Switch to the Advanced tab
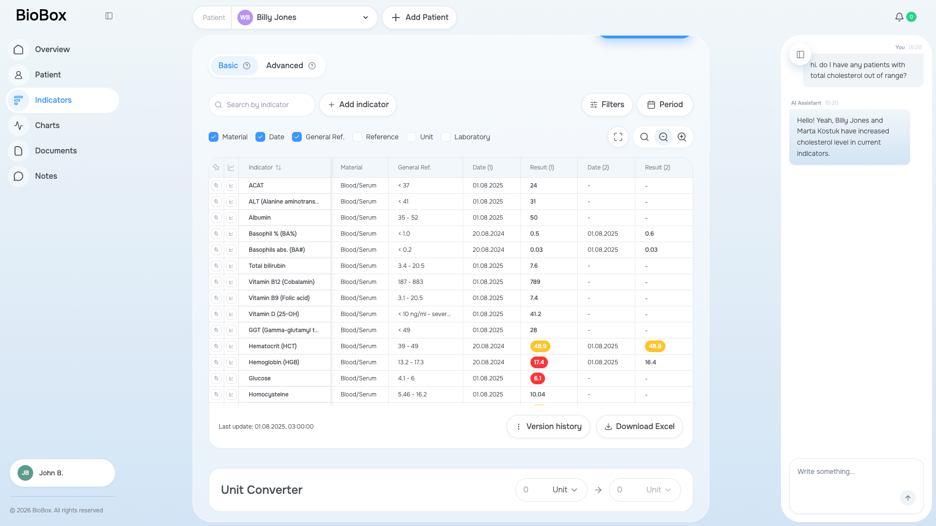 [x=291, y=66]
